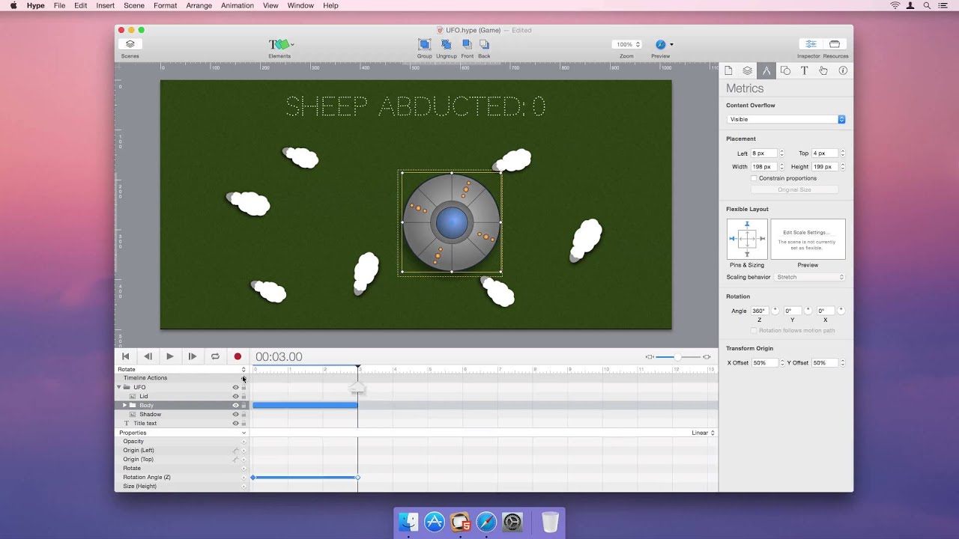Add keyframe for Opacity property
Image resolution: width=959 pixels, height=539 pixels.
pos(243,442)
